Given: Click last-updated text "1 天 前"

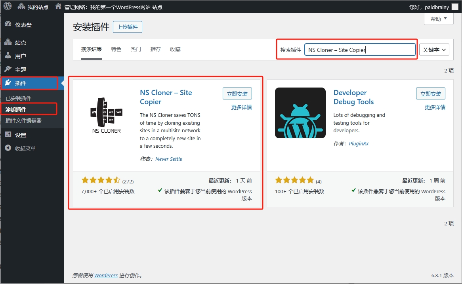Looking at the screenshot, I should [x=244, y=181].
